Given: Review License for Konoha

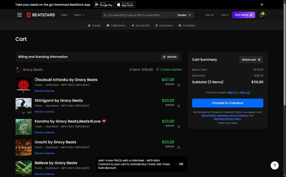Looking at the screenshot, I should (44, 132).
